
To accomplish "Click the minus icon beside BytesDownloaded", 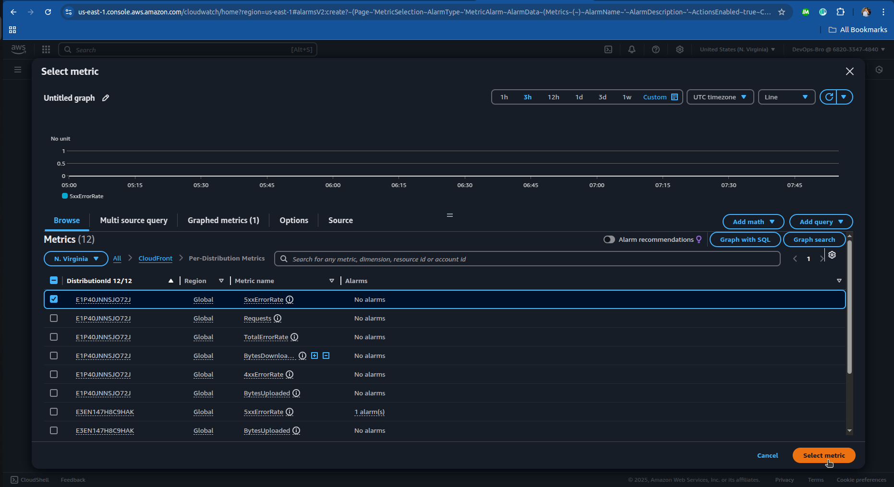I will pyautogui.click(x=326, y=356).
